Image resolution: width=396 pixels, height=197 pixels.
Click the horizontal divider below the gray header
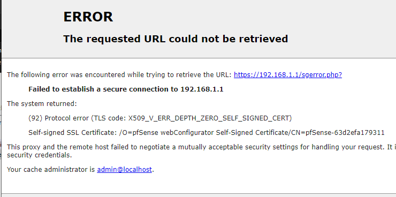(x=199, y=58)
